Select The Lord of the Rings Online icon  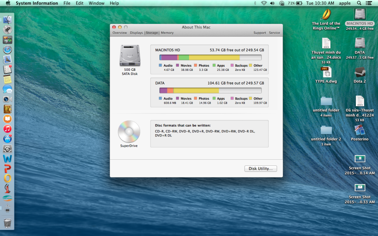pyautogui.click(x=326, y=14)
